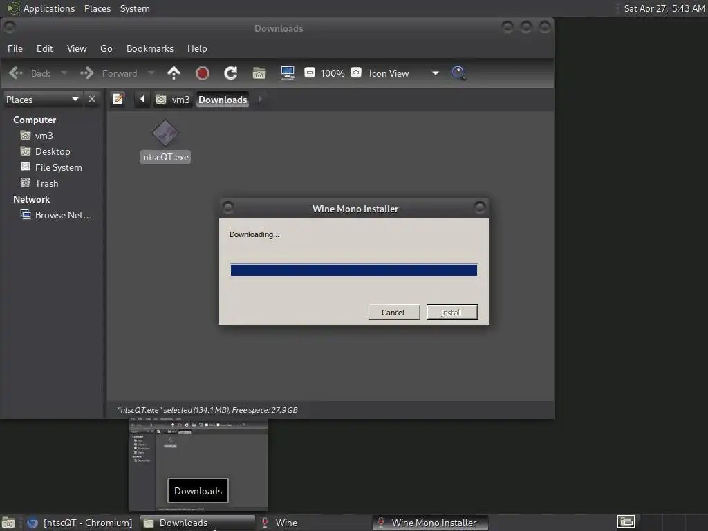Reload the Downloads folder
Screen dimensions: 708x531
tap(231, 73)
